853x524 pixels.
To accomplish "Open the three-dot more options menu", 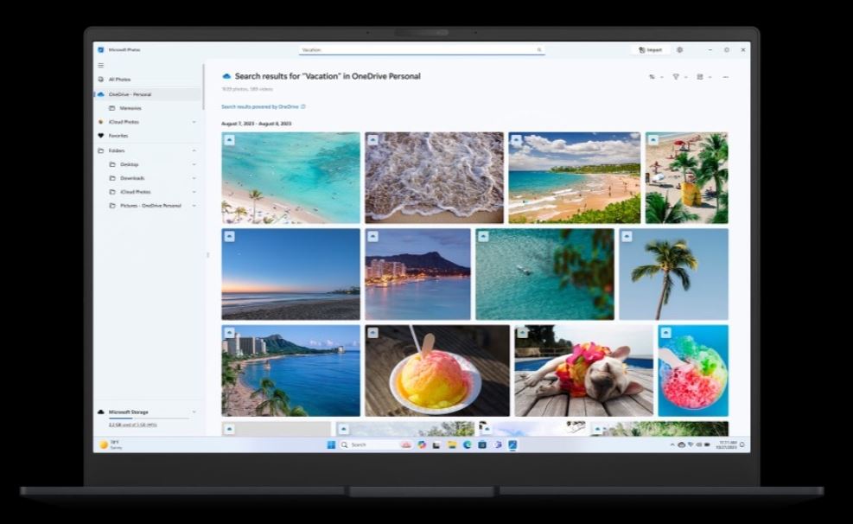I will pyautogui.click(x=725, y=77).
